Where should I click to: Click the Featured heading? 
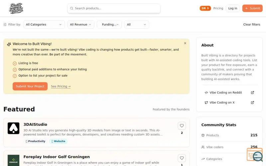tap(19, 109)
